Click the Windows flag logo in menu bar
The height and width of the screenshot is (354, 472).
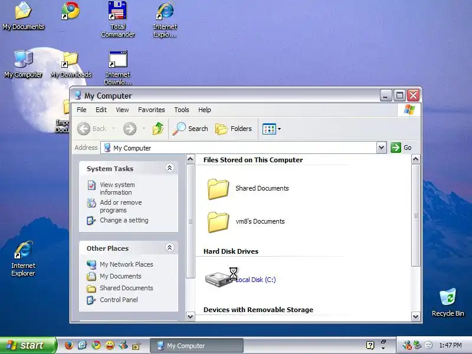pyautogui.click(x=409, y=110)
